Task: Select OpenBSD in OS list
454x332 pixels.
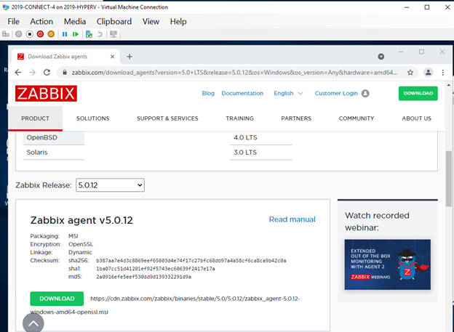Action: tap(54, 137)
